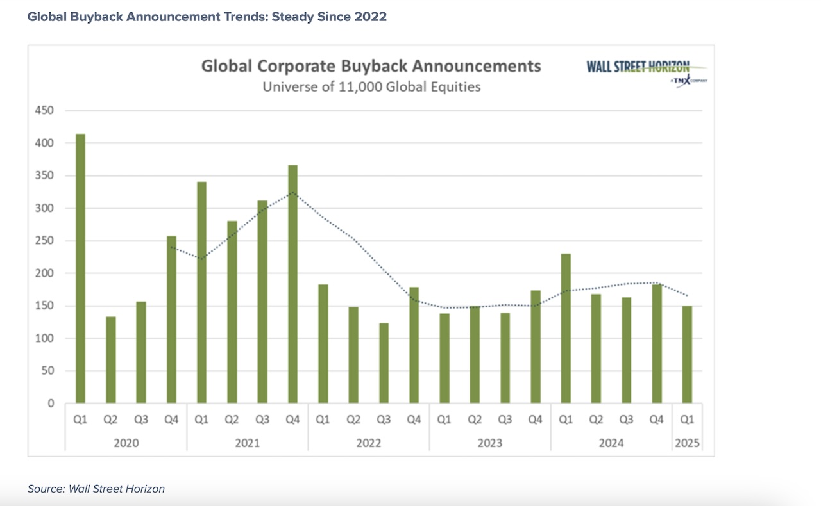The height and width of the screenshot is (506, 821).
Task: Select the Q3 label under 2021
Action: point(262,418)
